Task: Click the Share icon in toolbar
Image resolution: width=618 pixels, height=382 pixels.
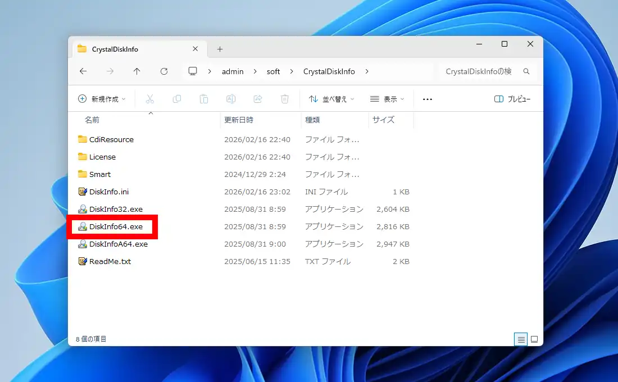Action: pos(258,99)
